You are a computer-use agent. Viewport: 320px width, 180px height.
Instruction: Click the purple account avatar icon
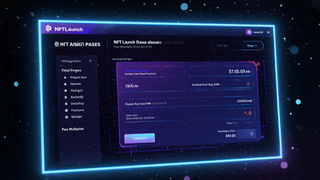(249, 32)
